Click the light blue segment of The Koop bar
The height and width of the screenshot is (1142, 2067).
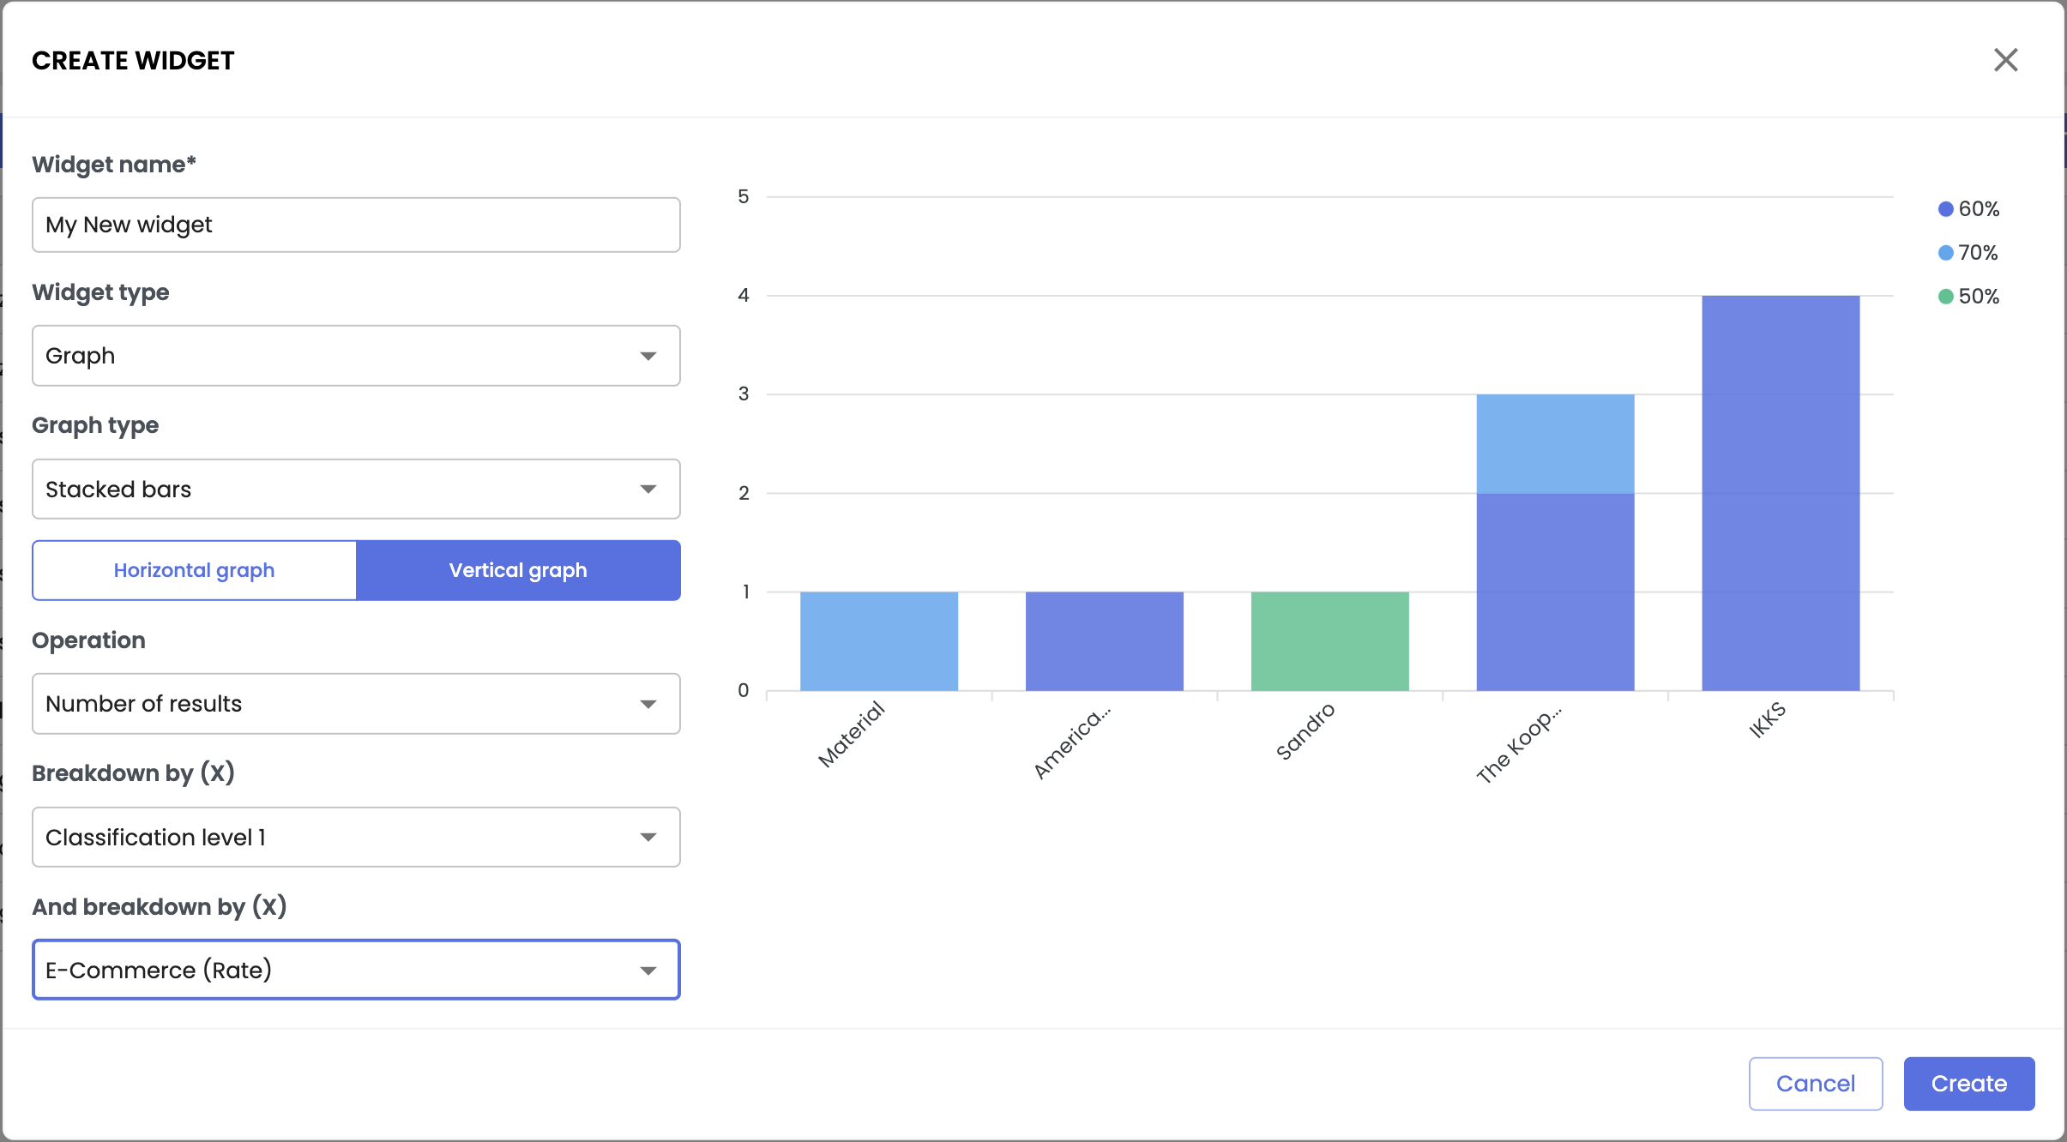tap(1555, 443)
